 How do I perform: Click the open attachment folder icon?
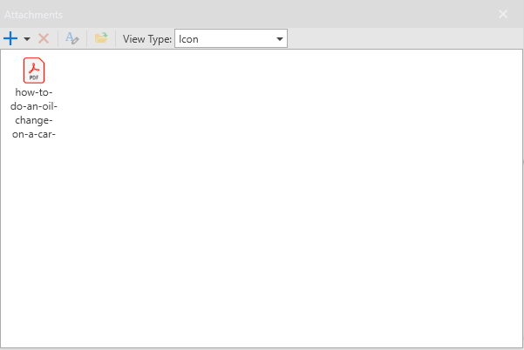(101, 38)
